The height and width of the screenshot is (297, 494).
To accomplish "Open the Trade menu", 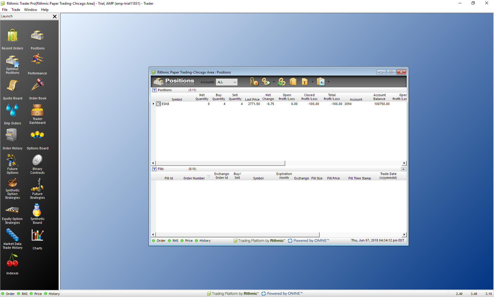I will click(x=16, y=10).
